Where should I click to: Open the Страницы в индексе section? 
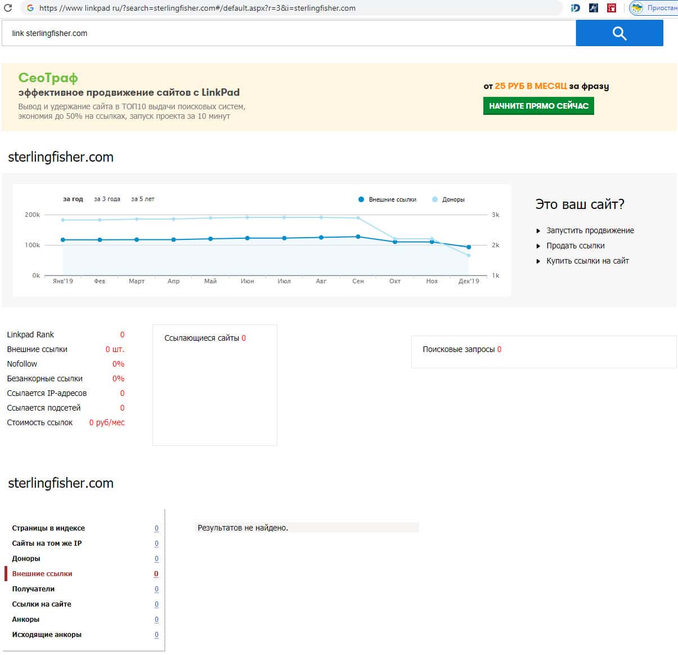(48, 528)
